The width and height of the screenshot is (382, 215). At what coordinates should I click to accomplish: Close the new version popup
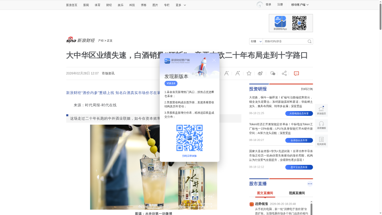tap(214, 60)
